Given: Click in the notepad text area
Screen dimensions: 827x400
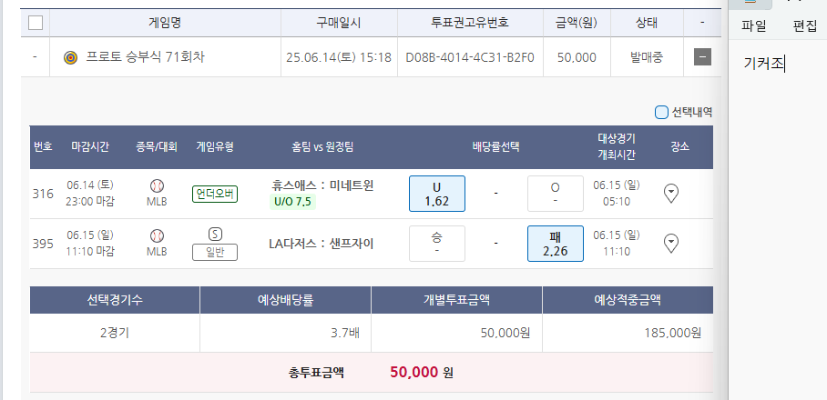Looking at the screenshot, I should 779,227.
